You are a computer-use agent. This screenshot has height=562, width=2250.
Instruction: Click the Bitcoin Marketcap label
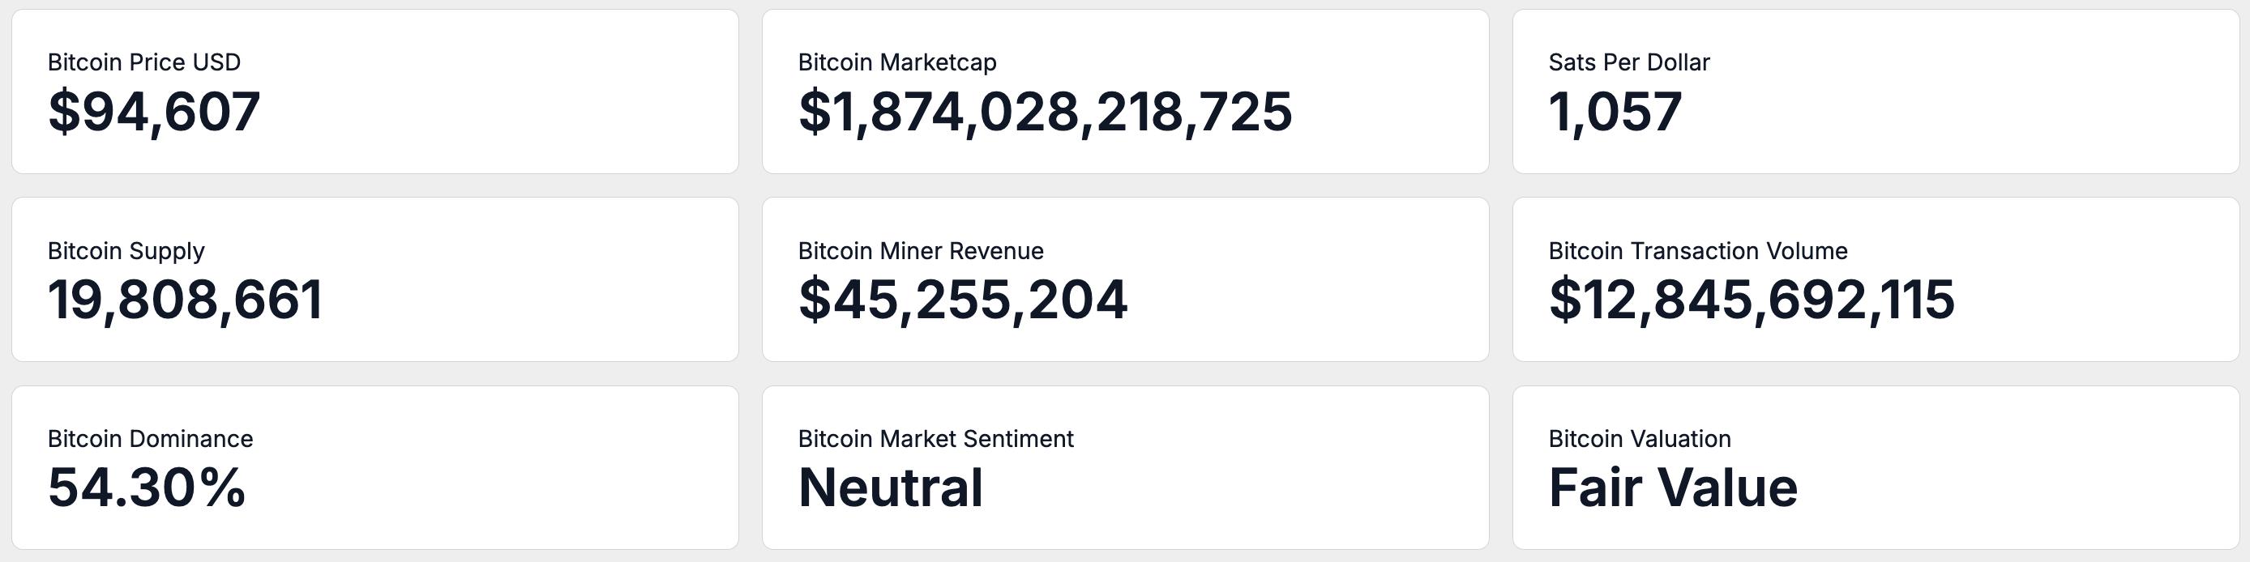pyautogui.click(x=897, y=63)
